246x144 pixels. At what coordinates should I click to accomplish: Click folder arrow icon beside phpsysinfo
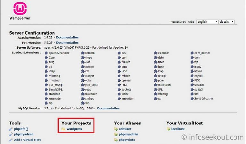click(116, 140)
